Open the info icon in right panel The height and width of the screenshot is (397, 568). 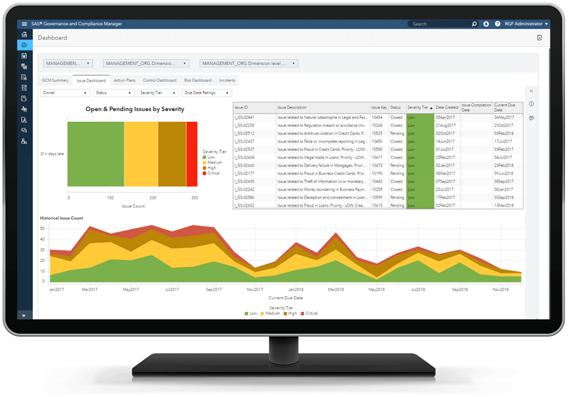click(531, 104)
